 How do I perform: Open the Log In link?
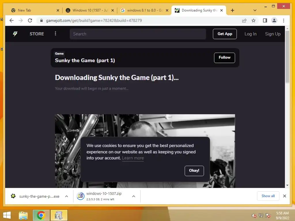250,34
